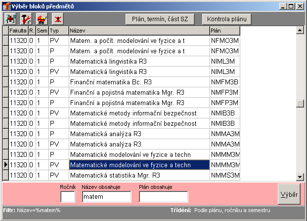Click the Typ column header
Image resolution: width=307 pixels, height=221 pixels.
[58, 31]
